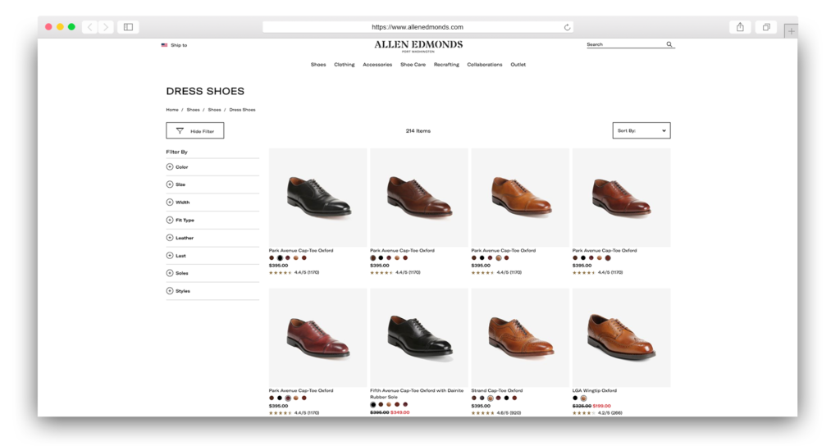The image size is (840, 446).
Task: Select the tan swatch for LGA Wingtip Oxford
Action: tap(583, 398)
